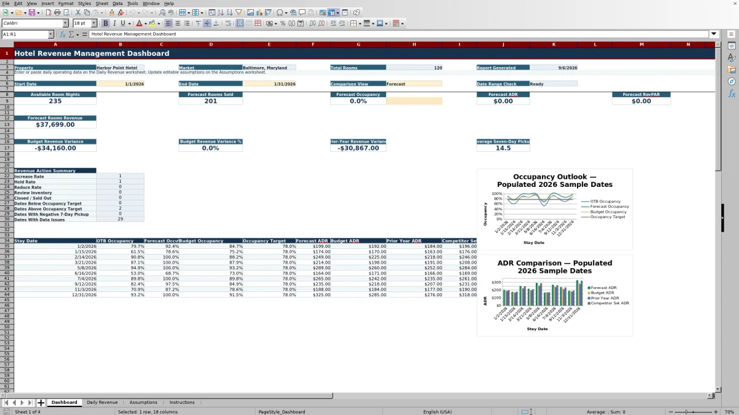Open Find & Replace icon
The height and width of the screenshot is (415, 739).
(162, 12)
